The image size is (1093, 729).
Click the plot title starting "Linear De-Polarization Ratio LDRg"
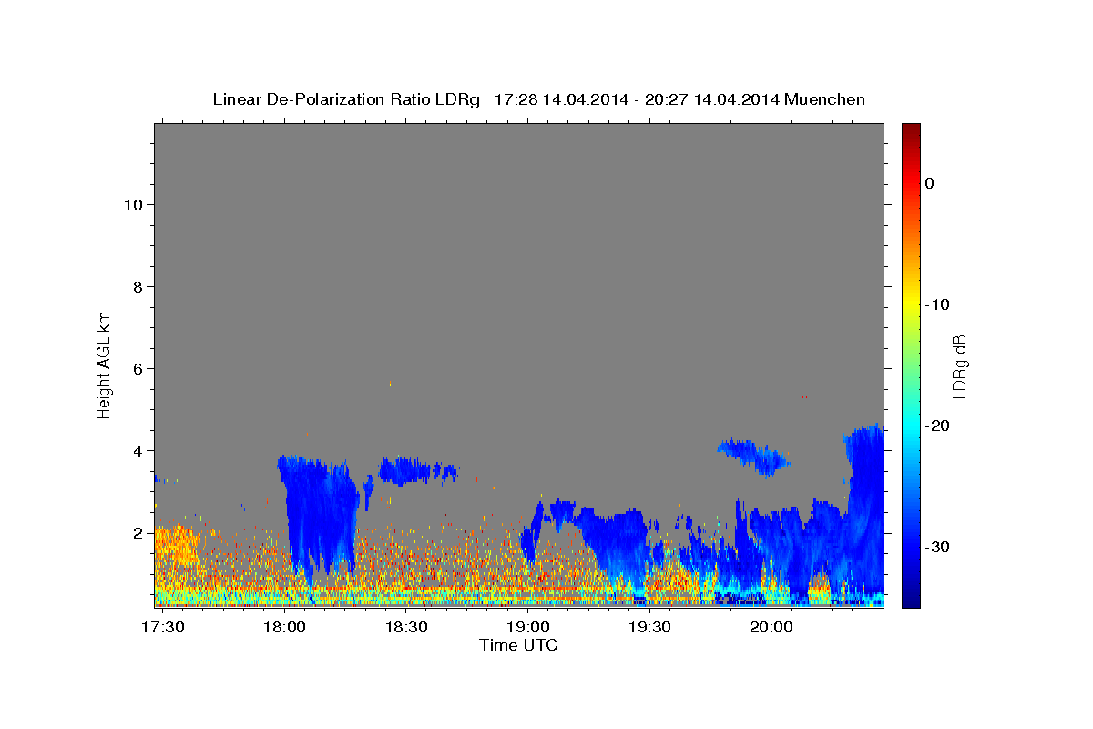[x=538, y=99]
